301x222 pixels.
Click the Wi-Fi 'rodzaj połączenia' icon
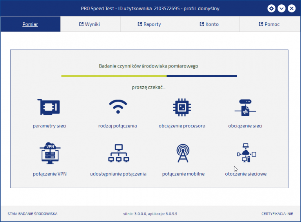point(118,107)
